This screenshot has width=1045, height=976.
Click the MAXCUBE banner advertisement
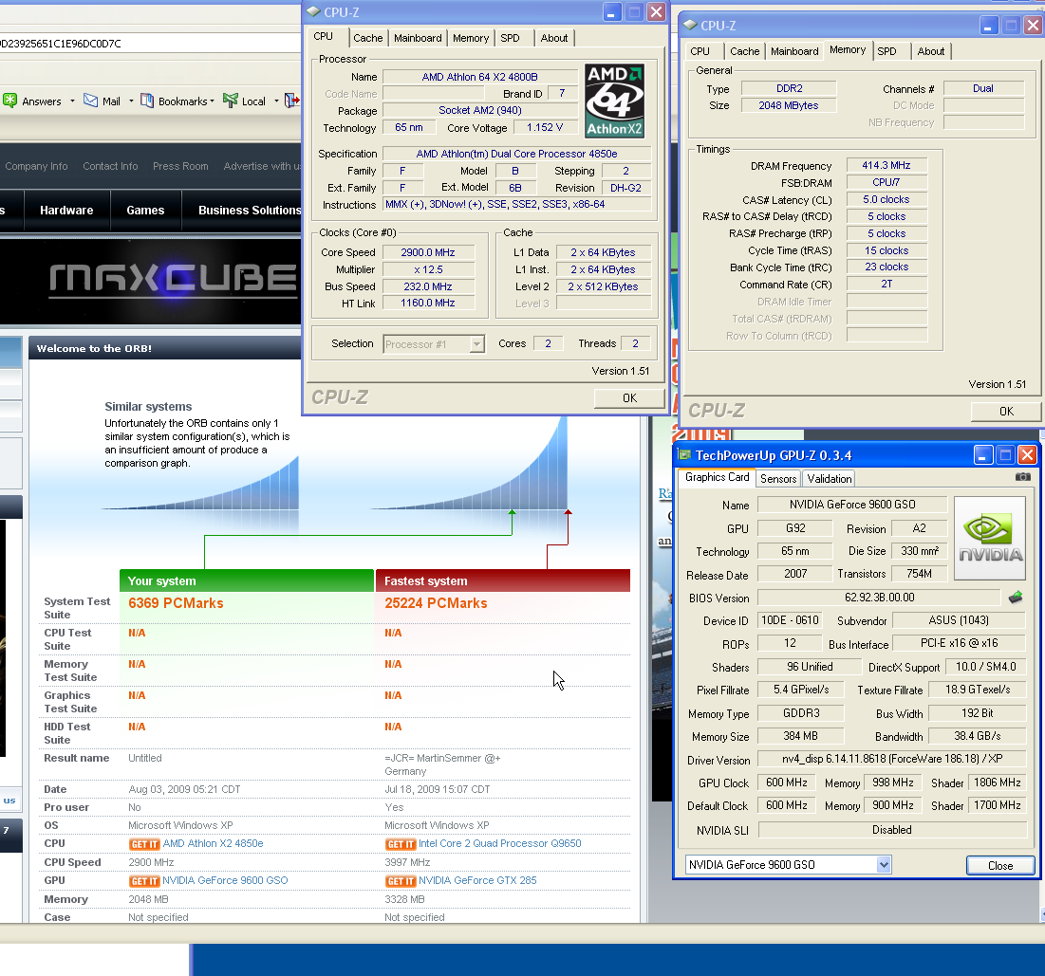click(151, 281)
